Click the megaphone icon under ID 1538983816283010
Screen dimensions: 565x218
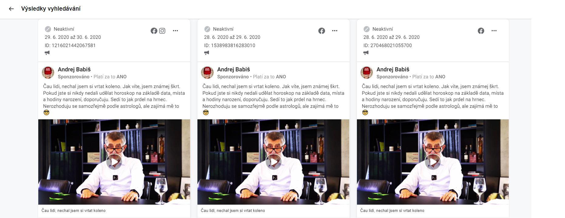pyautogui.click(x=207, y=53)
